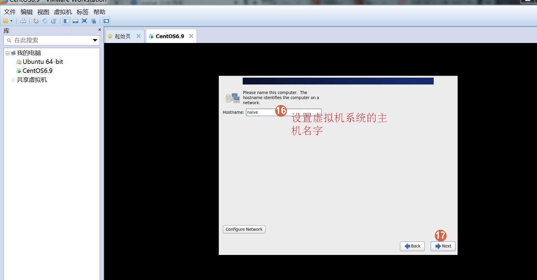Image resolution: width=537 pixels, height=280 pixels.
Task: Select 共享虚拟机 in the library
Action: pyautogui.click(x=32, y=80)
